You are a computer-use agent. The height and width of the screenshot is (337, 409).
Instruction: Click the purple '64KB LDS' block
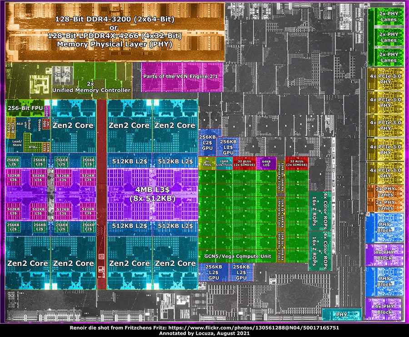tap(266, 163)
